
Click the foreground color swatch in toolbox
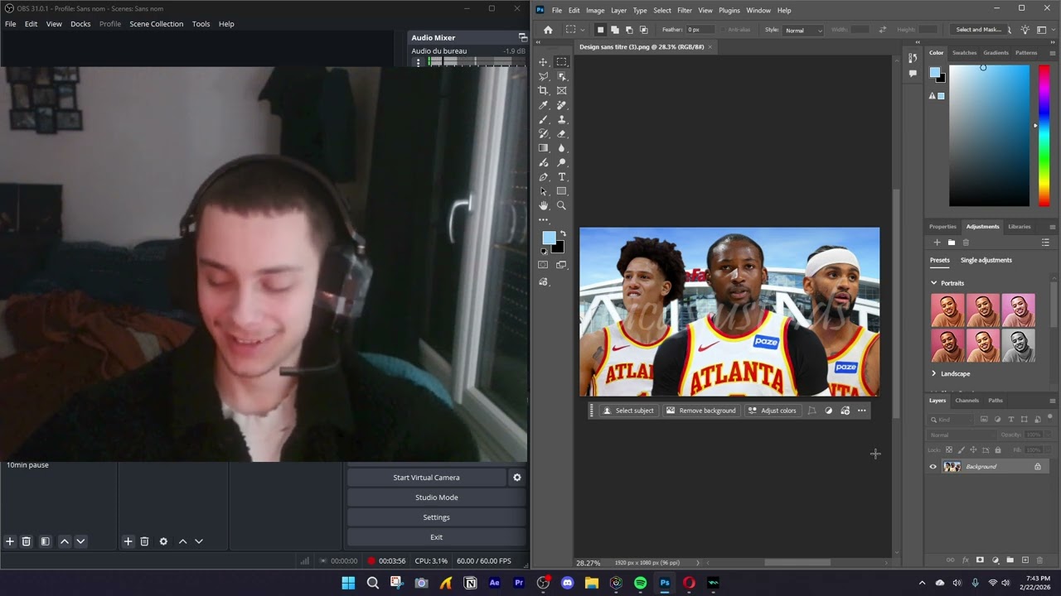548,238
